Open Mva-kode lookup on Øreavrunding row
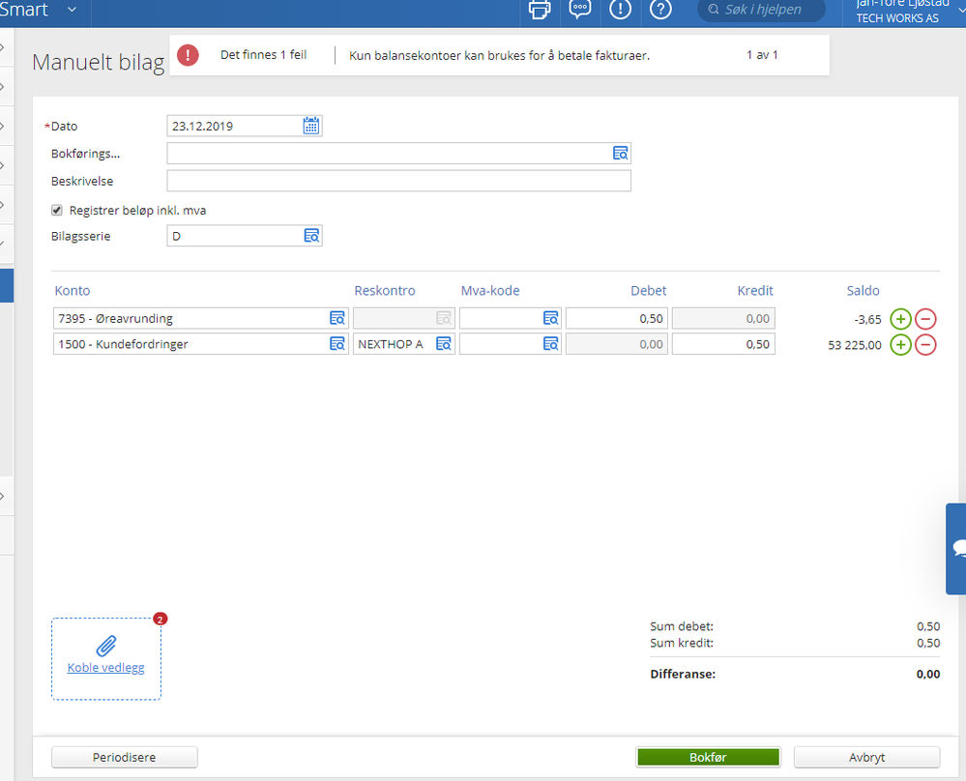Image resolution: width=966 pixels, height=781 pixels. click(551, 318)
